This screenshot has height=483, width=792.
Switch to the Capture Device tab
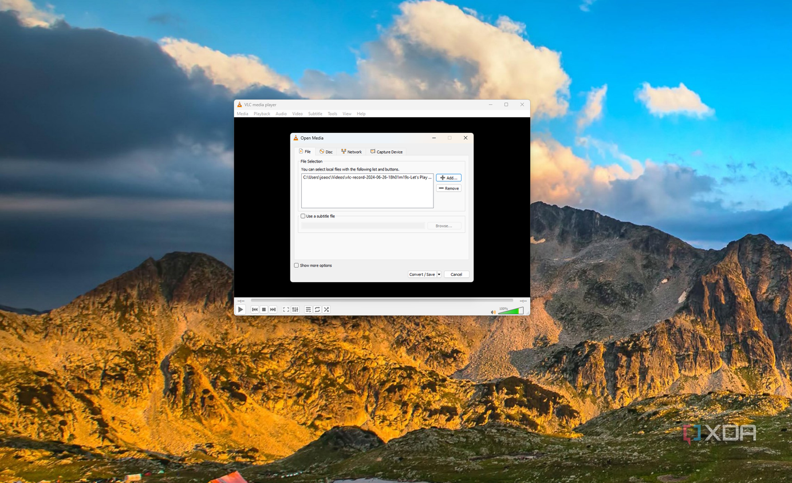[x=387, y=152]
